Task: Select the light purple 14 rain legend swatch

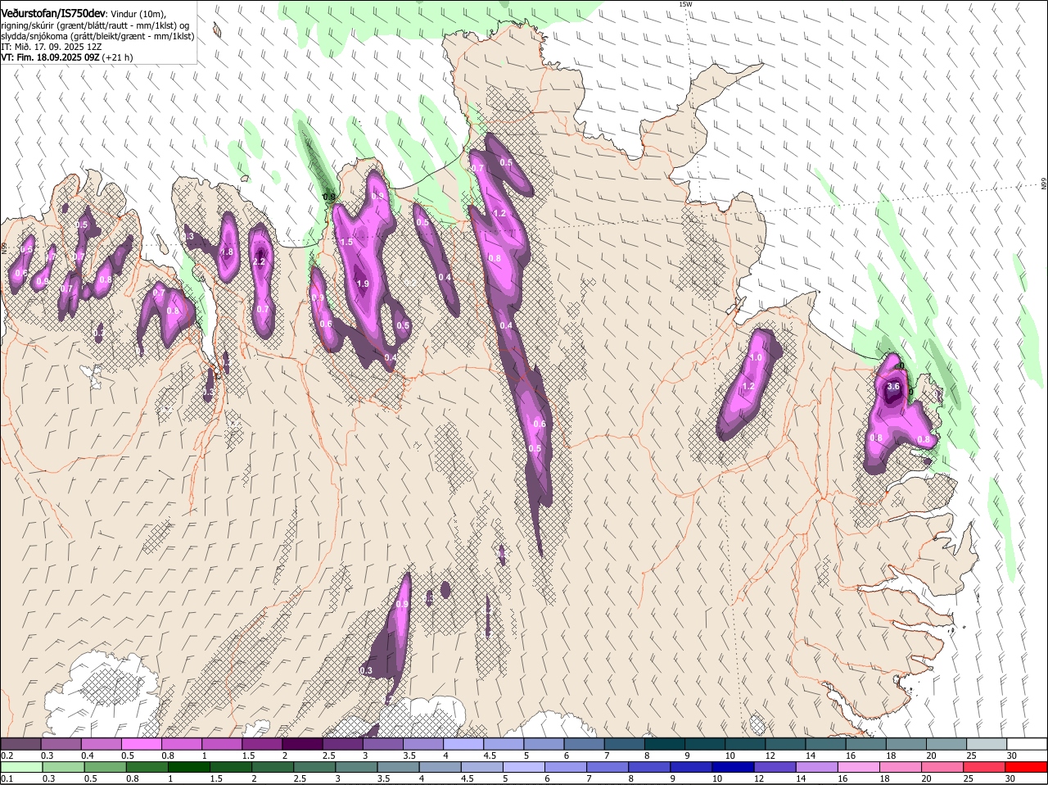Action: [x=817, y=767]
